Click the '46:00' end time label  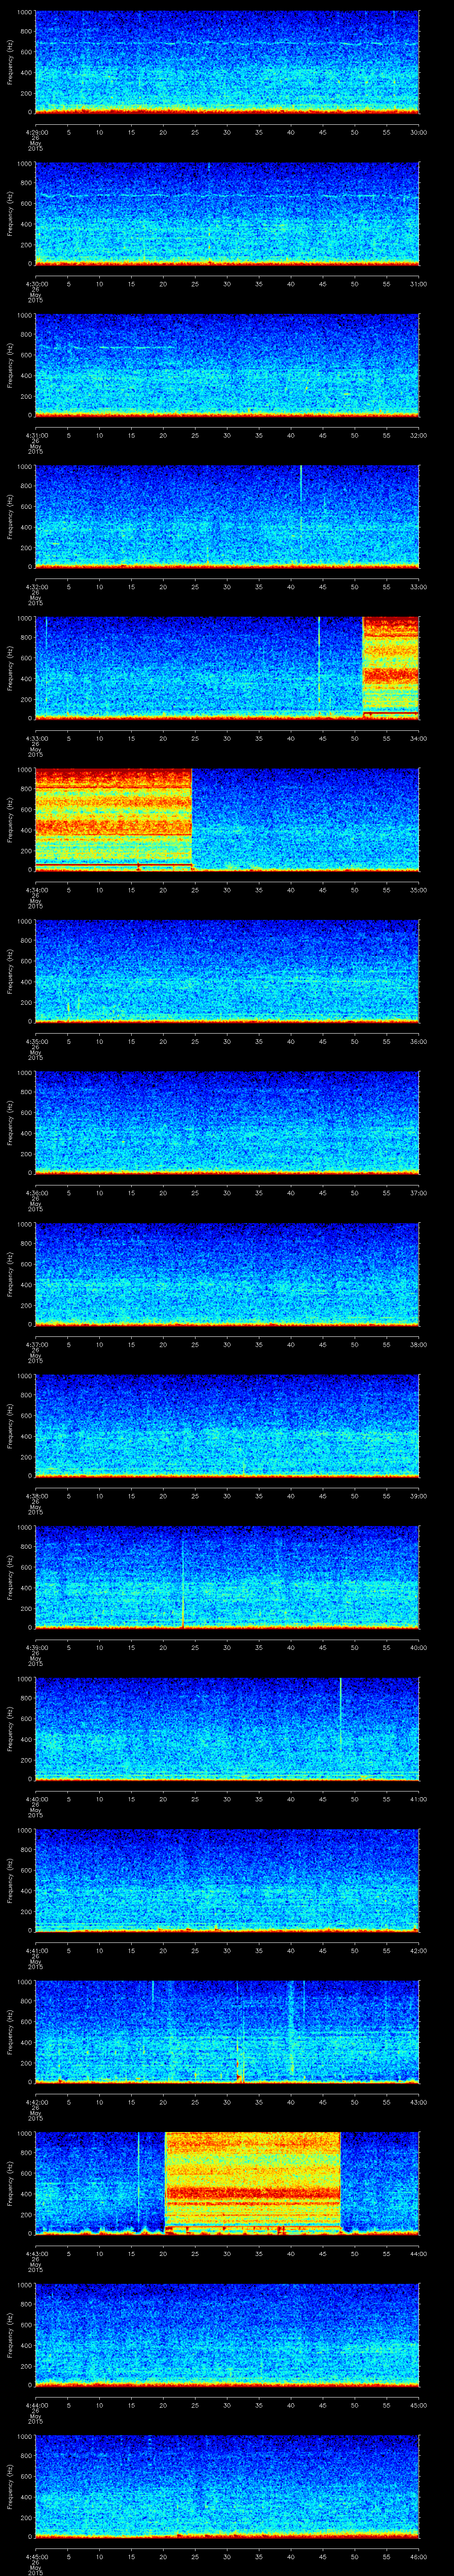[x=418, y=2556]
